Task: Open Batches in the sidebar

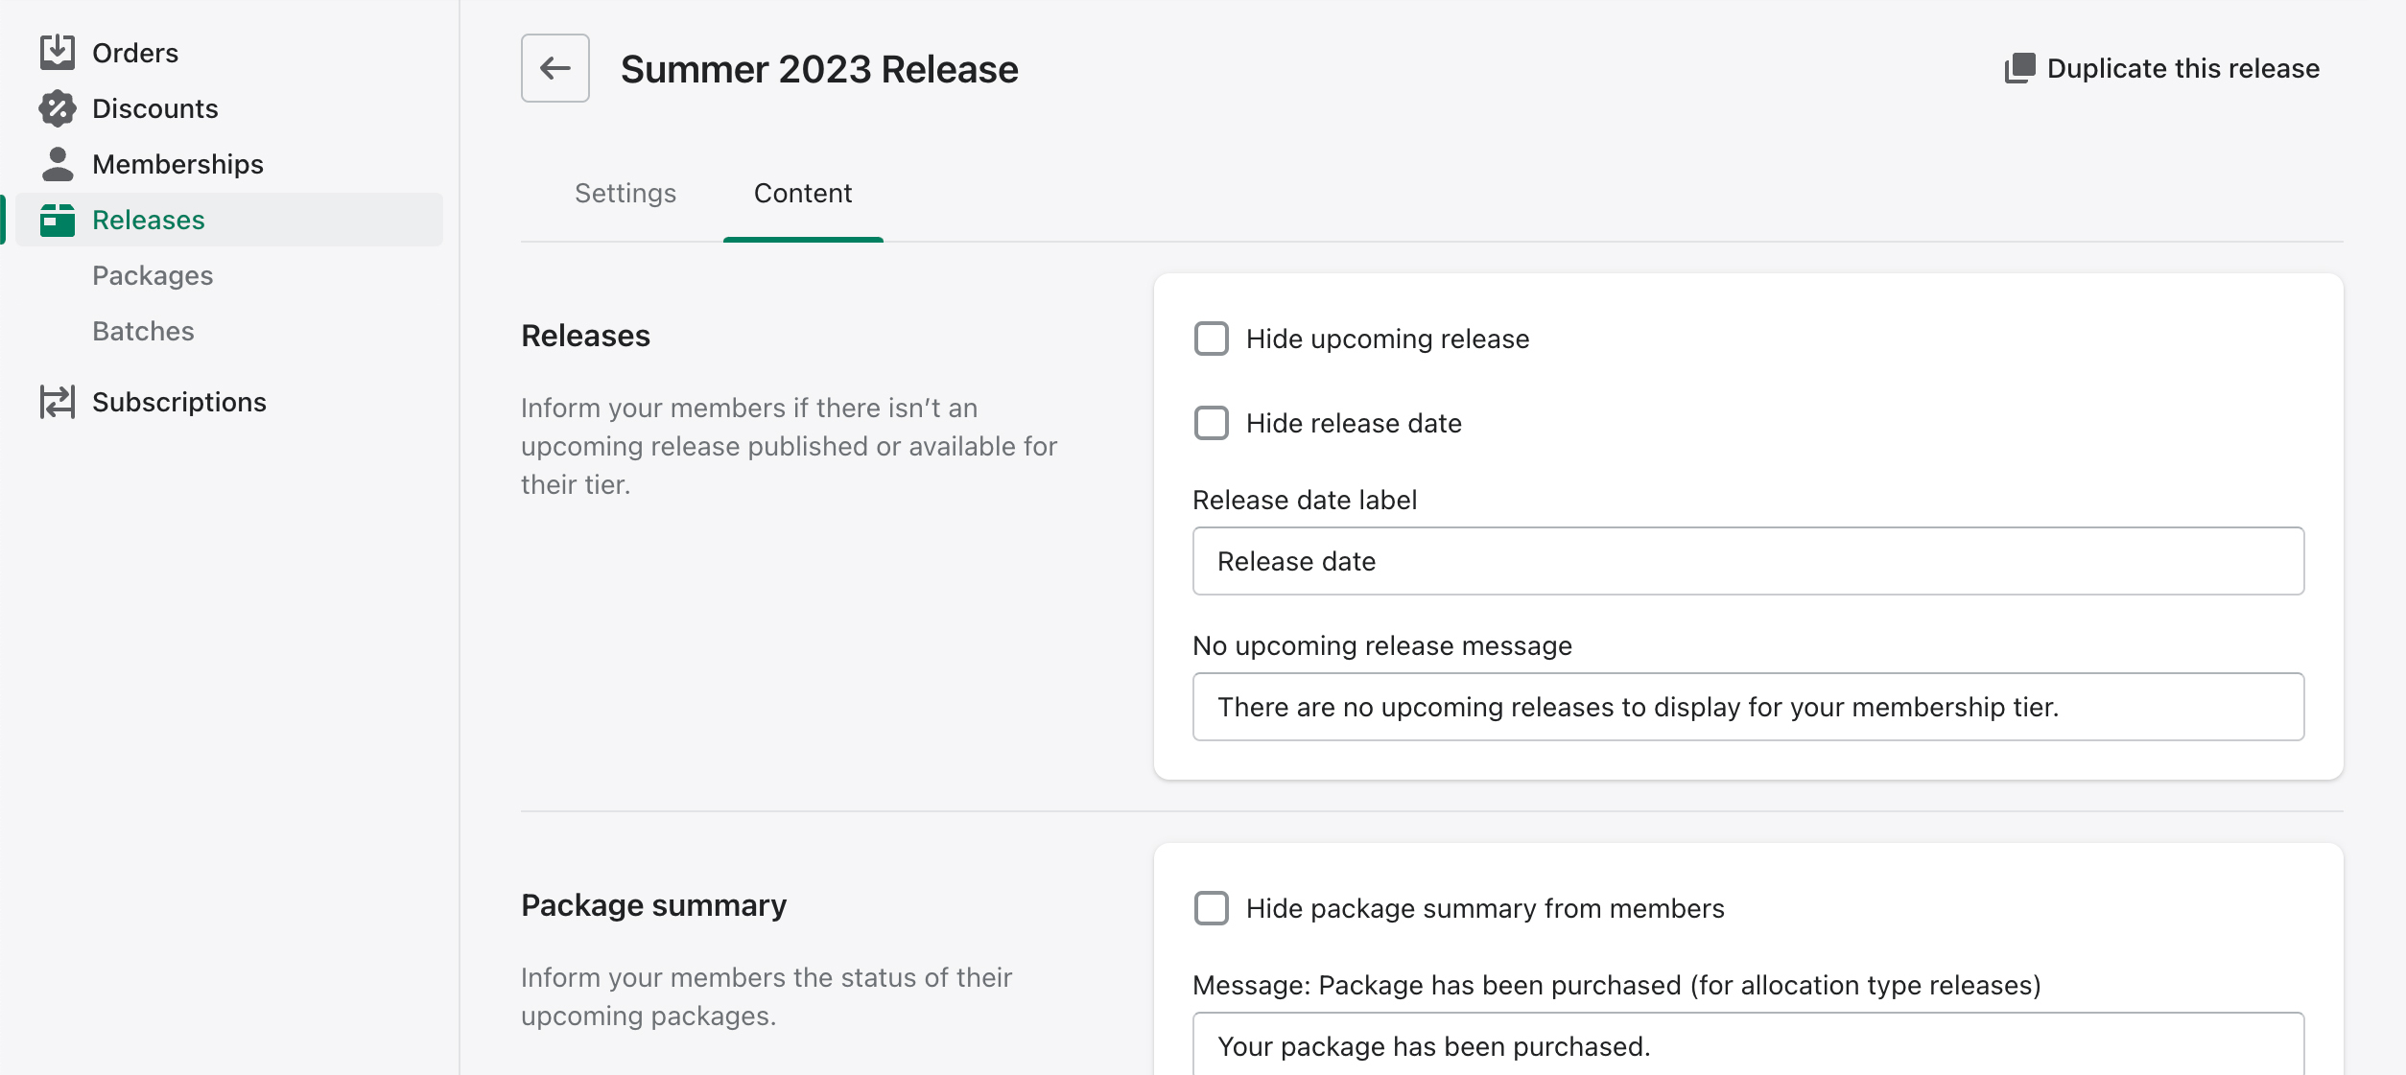Action: 143,331
